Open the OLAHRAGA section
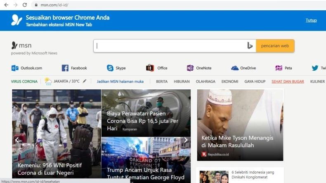The image size is (326, 183). (206, 81)
